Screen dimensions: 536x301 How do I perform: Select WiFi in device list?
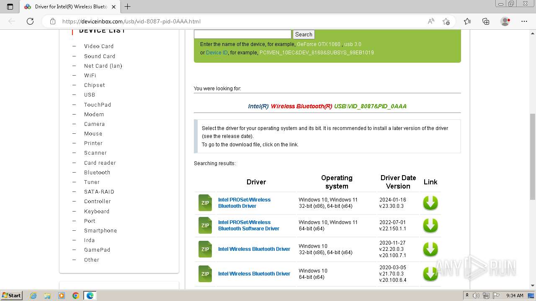[x=90, y=76]
